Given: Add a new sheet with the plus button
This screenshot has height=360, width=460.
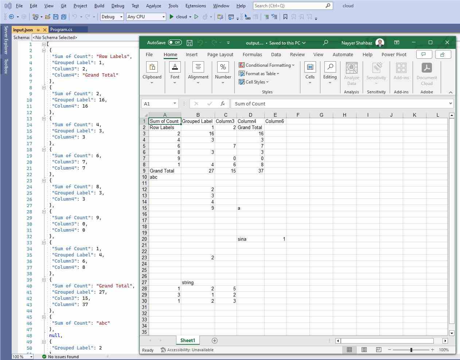Looking at the screenshot, I should tap(214, 340).
